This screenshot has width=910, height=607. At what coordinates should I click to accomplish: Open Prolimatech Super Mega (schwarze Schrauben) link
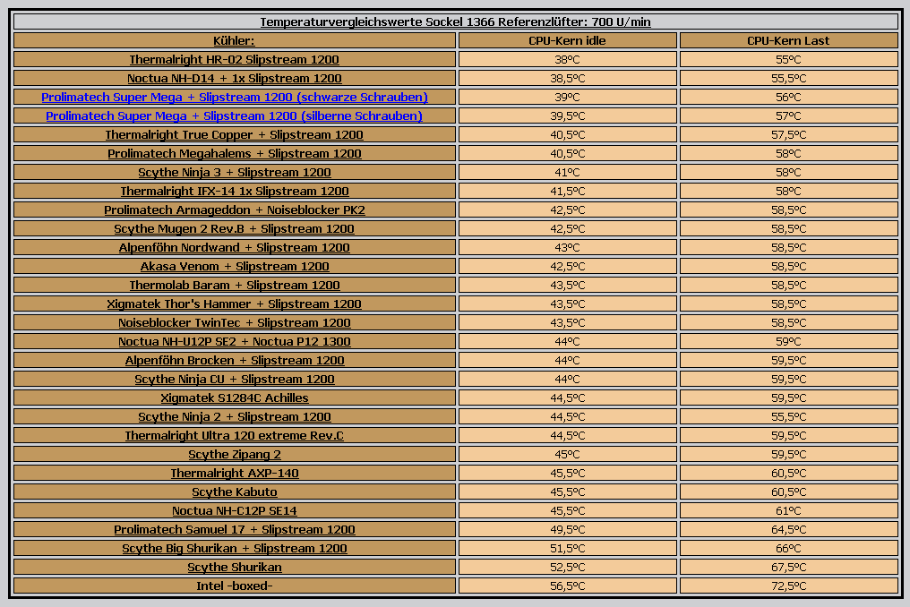point(234,97)
